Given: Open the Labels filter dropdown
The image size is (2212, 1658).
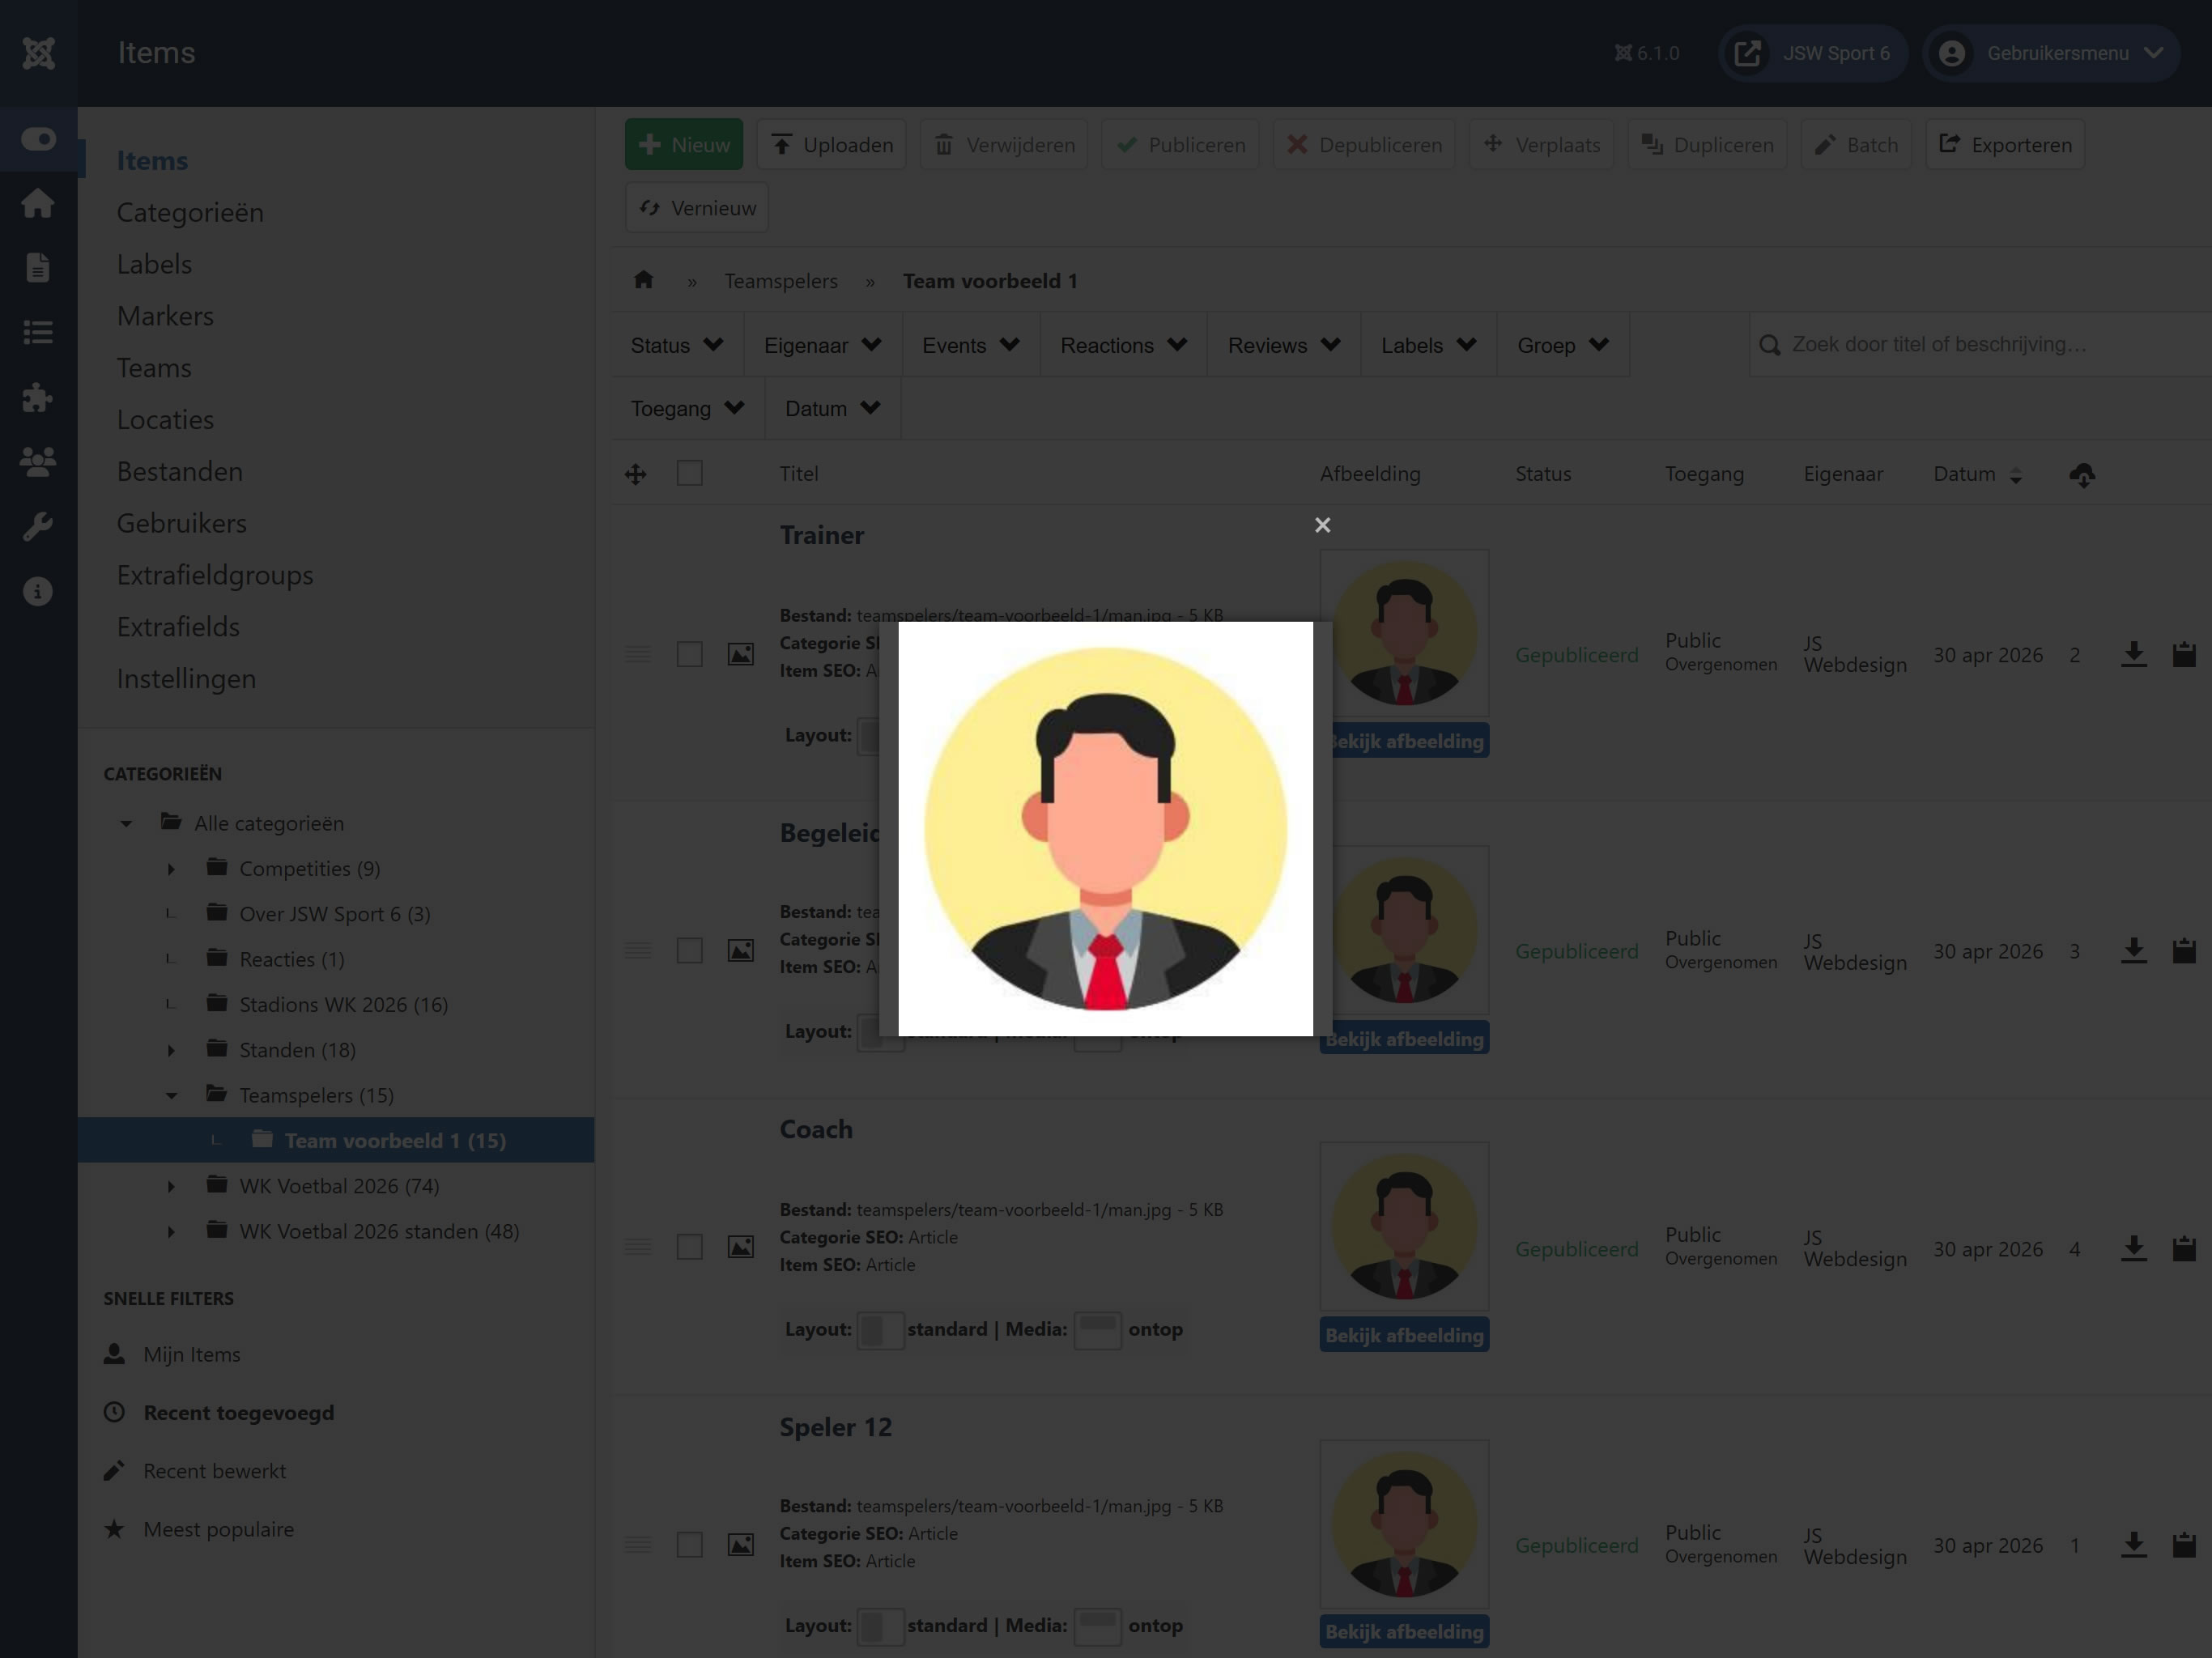Looking at the screenshot, I should pos(1429,345).
